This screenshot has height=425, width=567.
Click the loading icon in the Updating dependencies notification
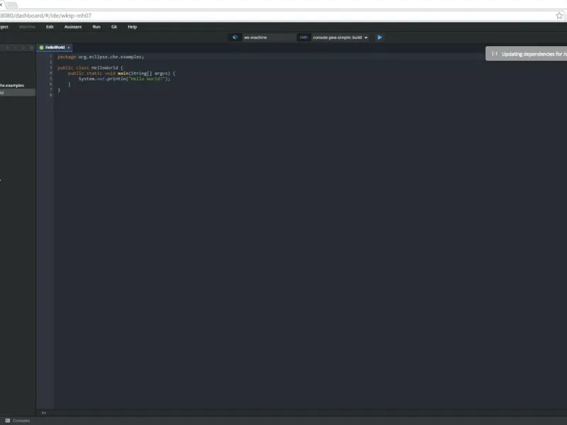(494, 54)
